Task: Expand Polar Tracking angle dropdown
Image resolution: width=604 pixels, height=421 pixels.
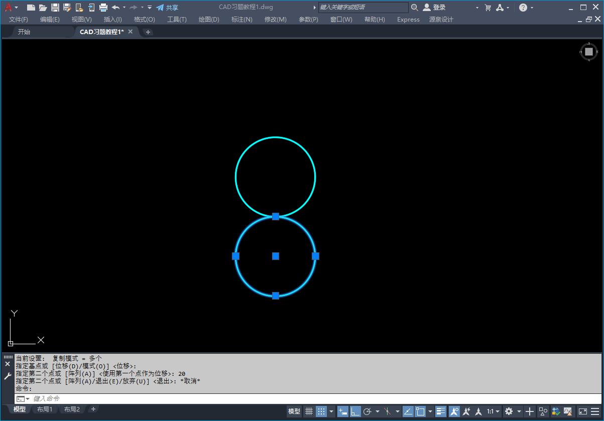Action: (x=377, y=411)
